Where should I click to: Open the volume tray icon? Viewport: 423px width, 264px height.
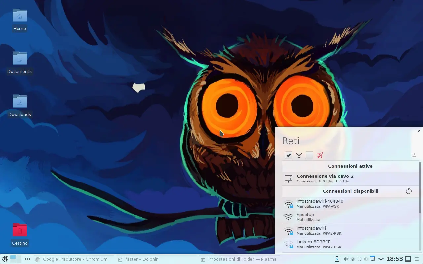coord(346,259)
